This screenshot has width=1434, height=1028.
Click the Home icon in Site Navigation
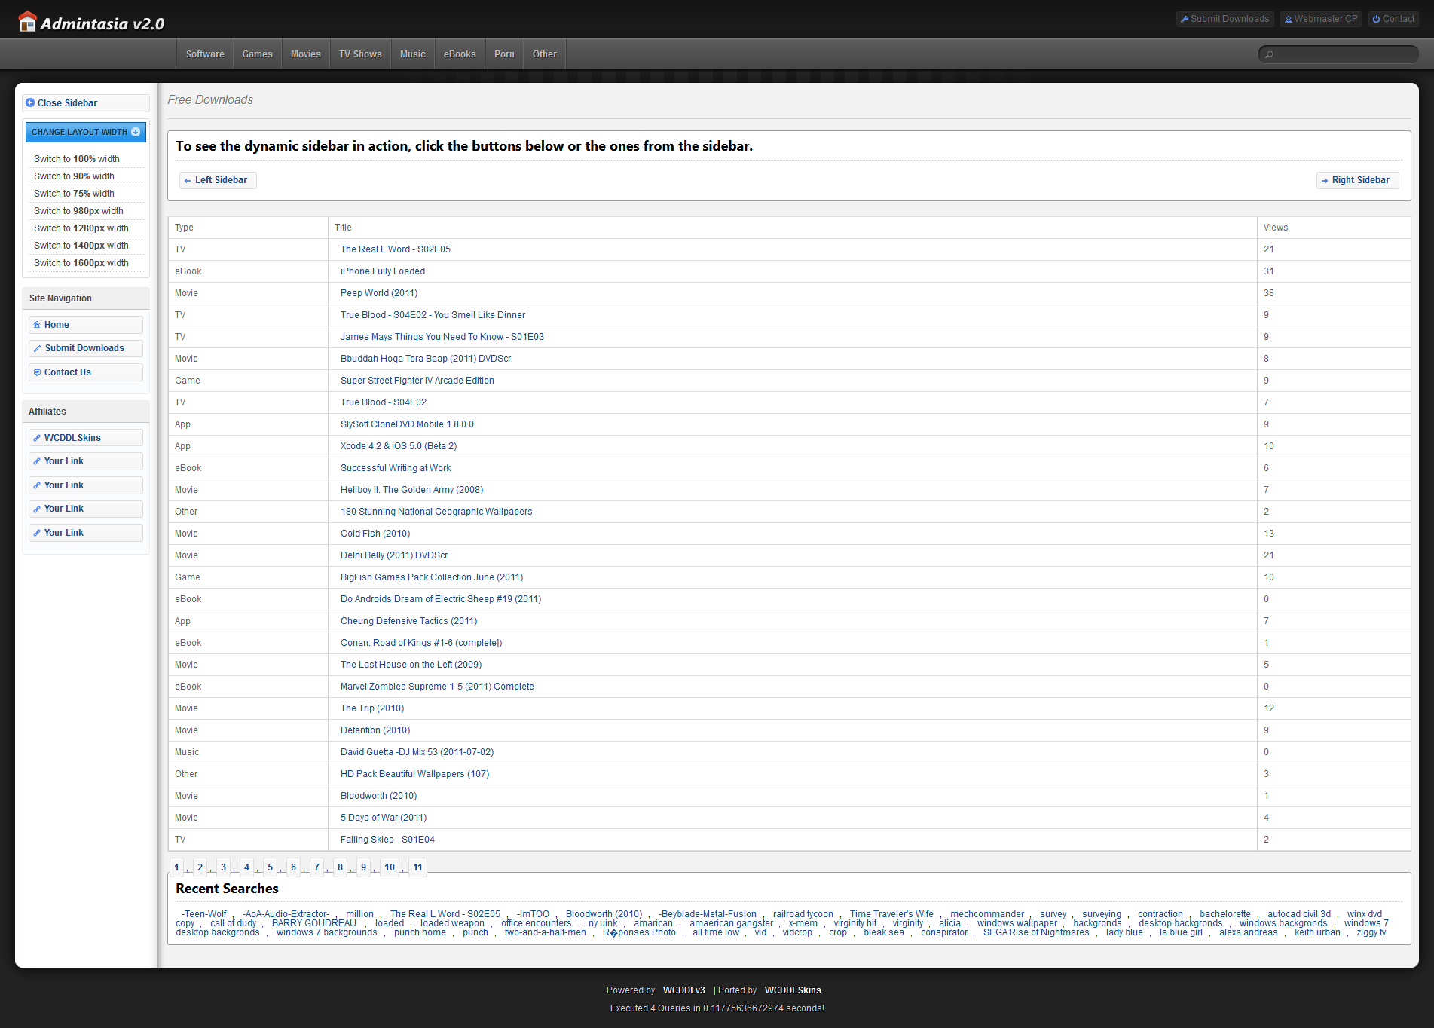point(37,325)
